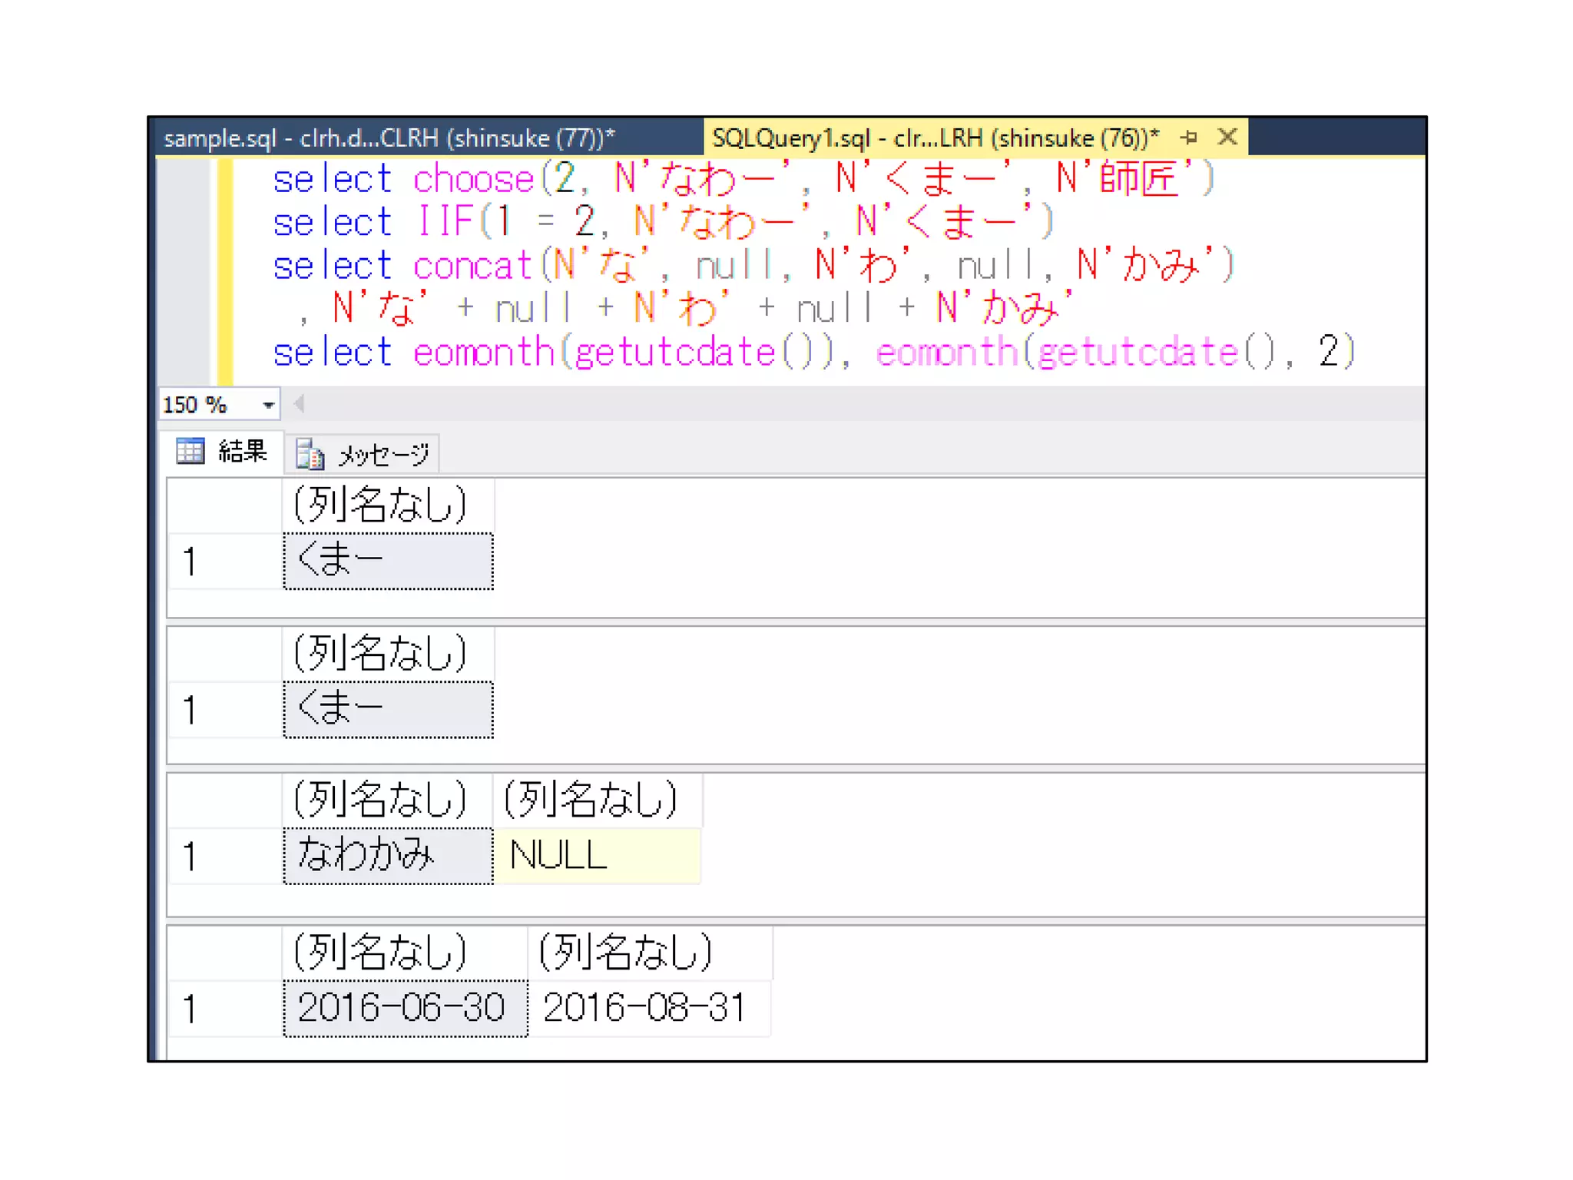Close the SQLQuery1.sql query tab

[1227, 138]
